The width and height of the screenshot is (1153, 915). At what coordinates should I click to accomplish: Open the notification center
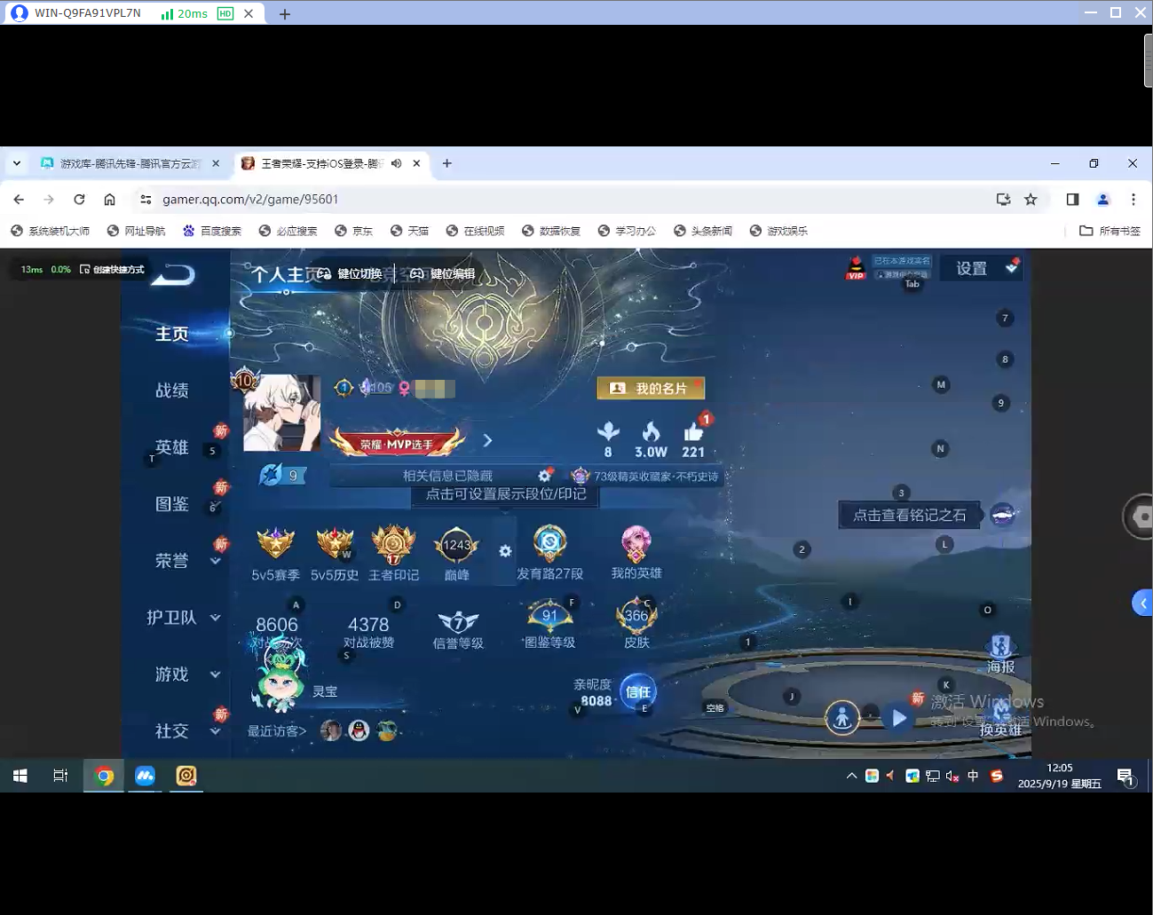pos(1125,777)
